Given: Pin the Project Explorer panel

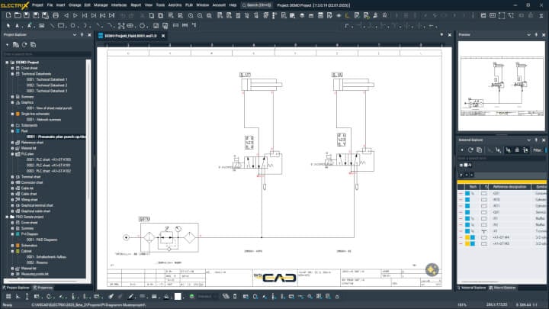Looking at the screenshot, I should (x=81, y=35).
